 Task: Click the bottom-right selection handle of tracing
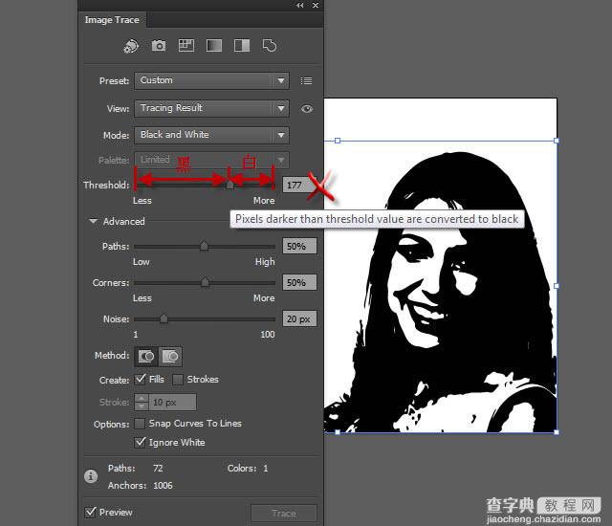[557, 432]
